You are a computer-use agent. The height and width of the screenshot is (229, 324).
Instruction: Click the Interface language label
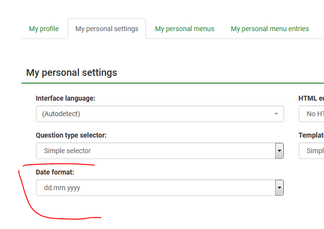click(65, 98)
